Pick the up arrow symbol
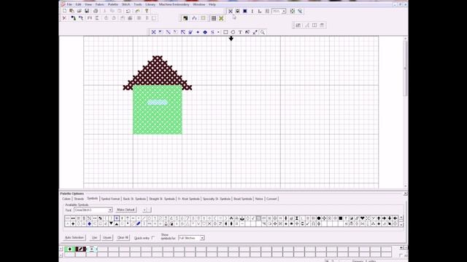This screenshot has width=467, height=262. pyautogui.click(x=379, y=218)
